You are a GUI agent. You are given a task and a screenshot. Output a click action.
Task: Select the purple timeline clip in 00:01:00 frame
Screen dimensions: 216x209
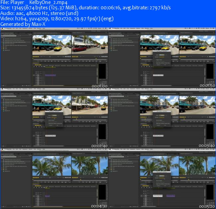(50, 75)
